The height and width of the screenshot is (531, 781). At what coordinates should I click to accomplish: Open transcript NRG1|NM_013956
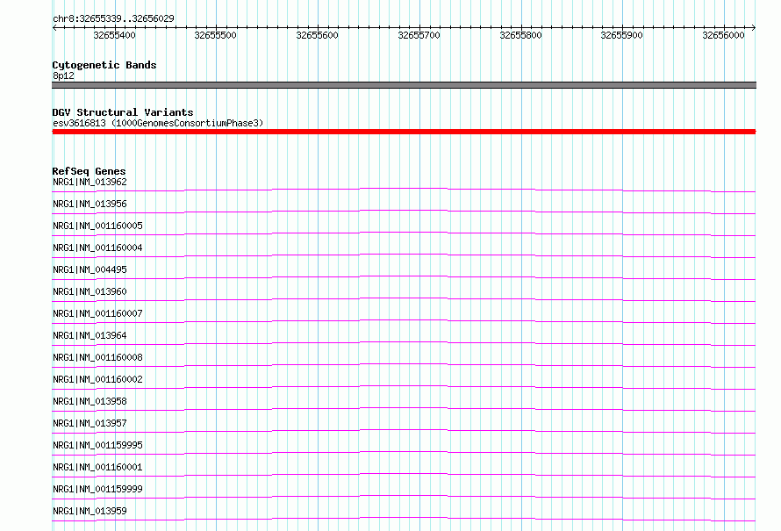90,204
